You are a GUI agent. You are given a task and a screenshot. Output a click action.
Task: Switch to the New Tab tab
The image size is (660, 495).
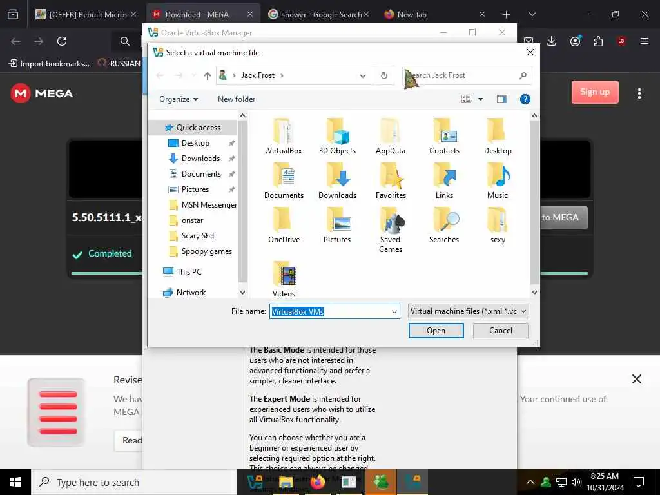coord(434,14)
